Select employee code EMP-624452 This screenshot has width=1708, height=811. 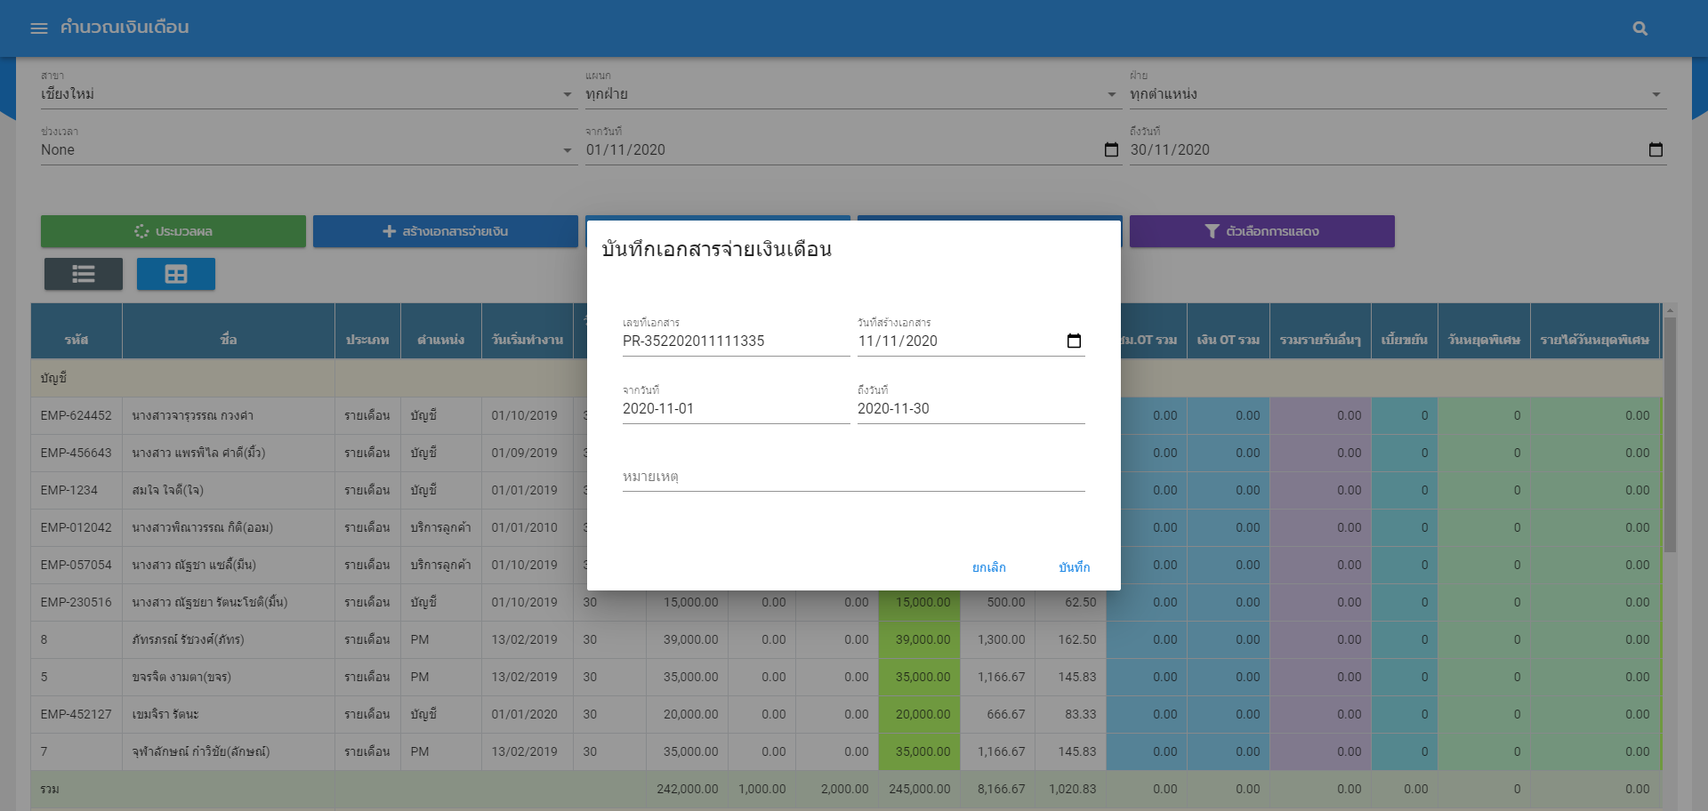pos(77,415)
